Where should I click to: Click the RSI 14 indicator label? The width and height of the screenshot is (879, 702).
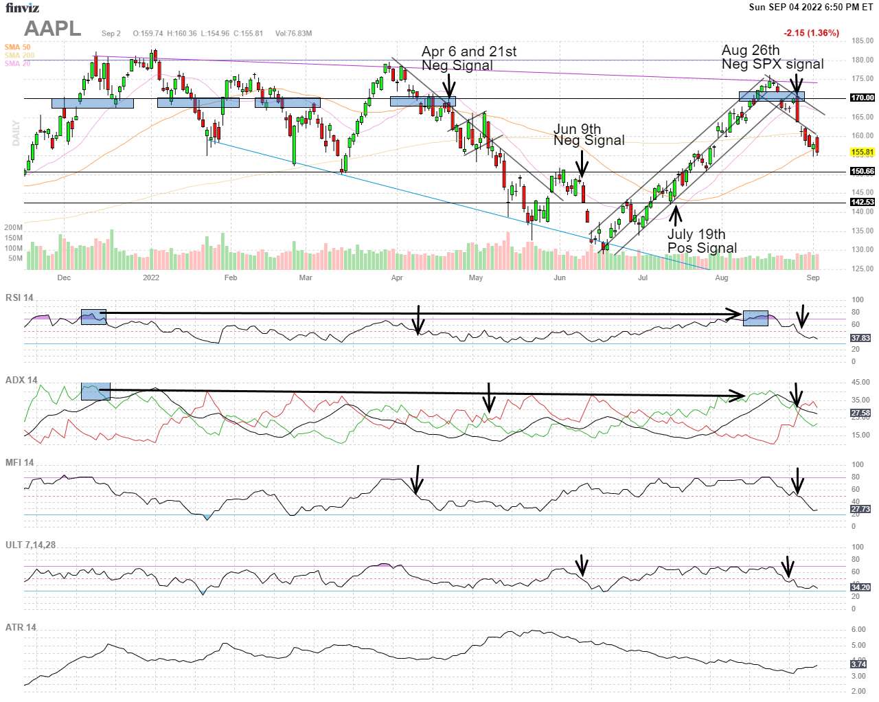(x=19, y=297)
